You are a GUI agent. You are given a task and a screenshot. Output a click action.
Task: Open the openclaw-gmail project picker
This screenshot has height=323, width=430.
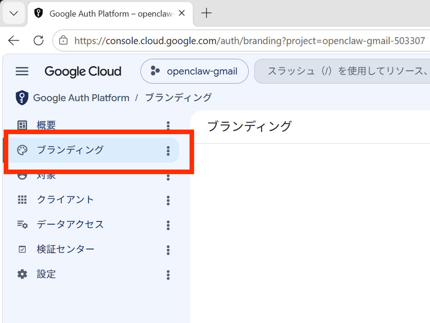tap(195, 71)
